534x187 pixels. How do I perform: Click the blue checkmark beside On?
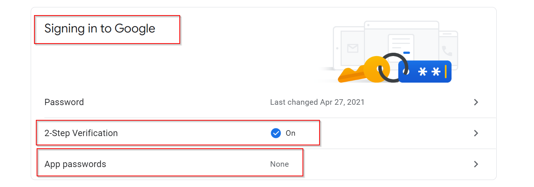point(276,133)
